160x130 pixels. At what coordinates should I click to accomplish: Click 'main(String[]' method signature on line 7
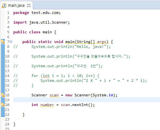pyautogui.click(x=80, y=42)
